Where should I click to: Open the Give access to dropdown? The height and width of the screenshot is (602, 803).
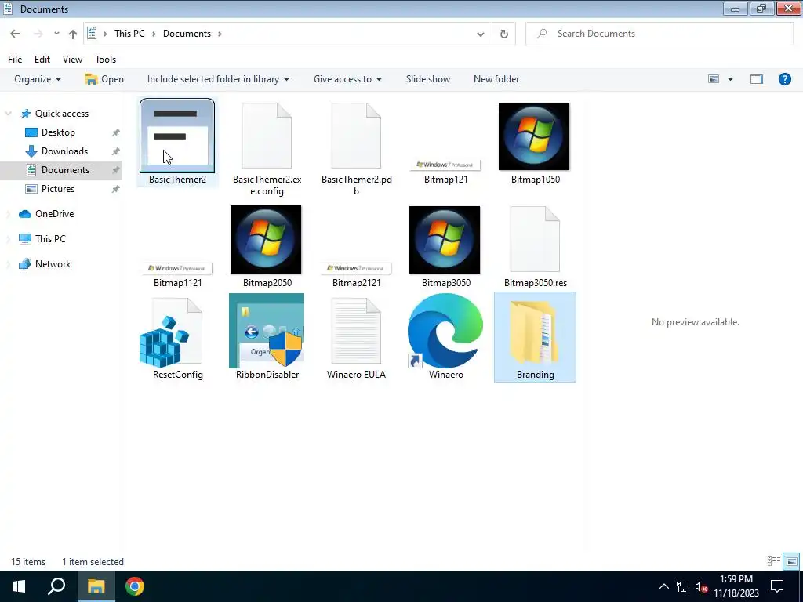347,79
